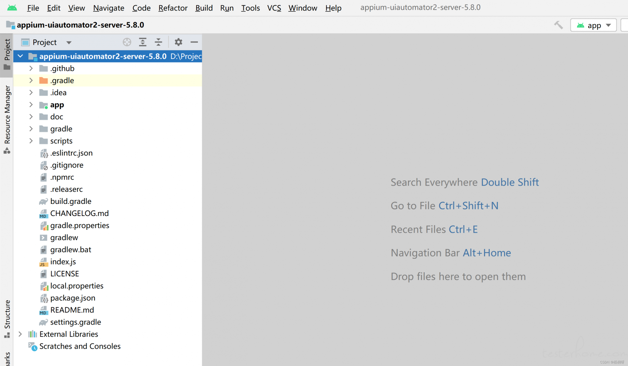Click the .gradle orange folder icon
This screenshot has width=628, height=366.
tap(44, 80)
